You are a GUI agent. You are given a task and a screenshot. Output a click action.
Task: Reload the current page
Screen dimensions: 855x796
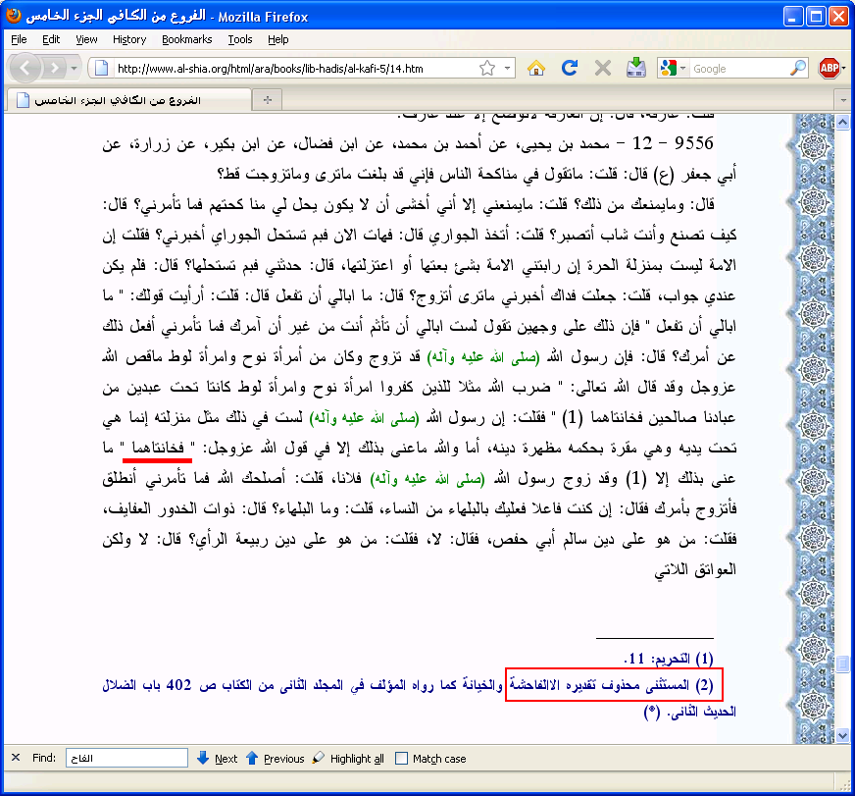[x=570, y=69]
